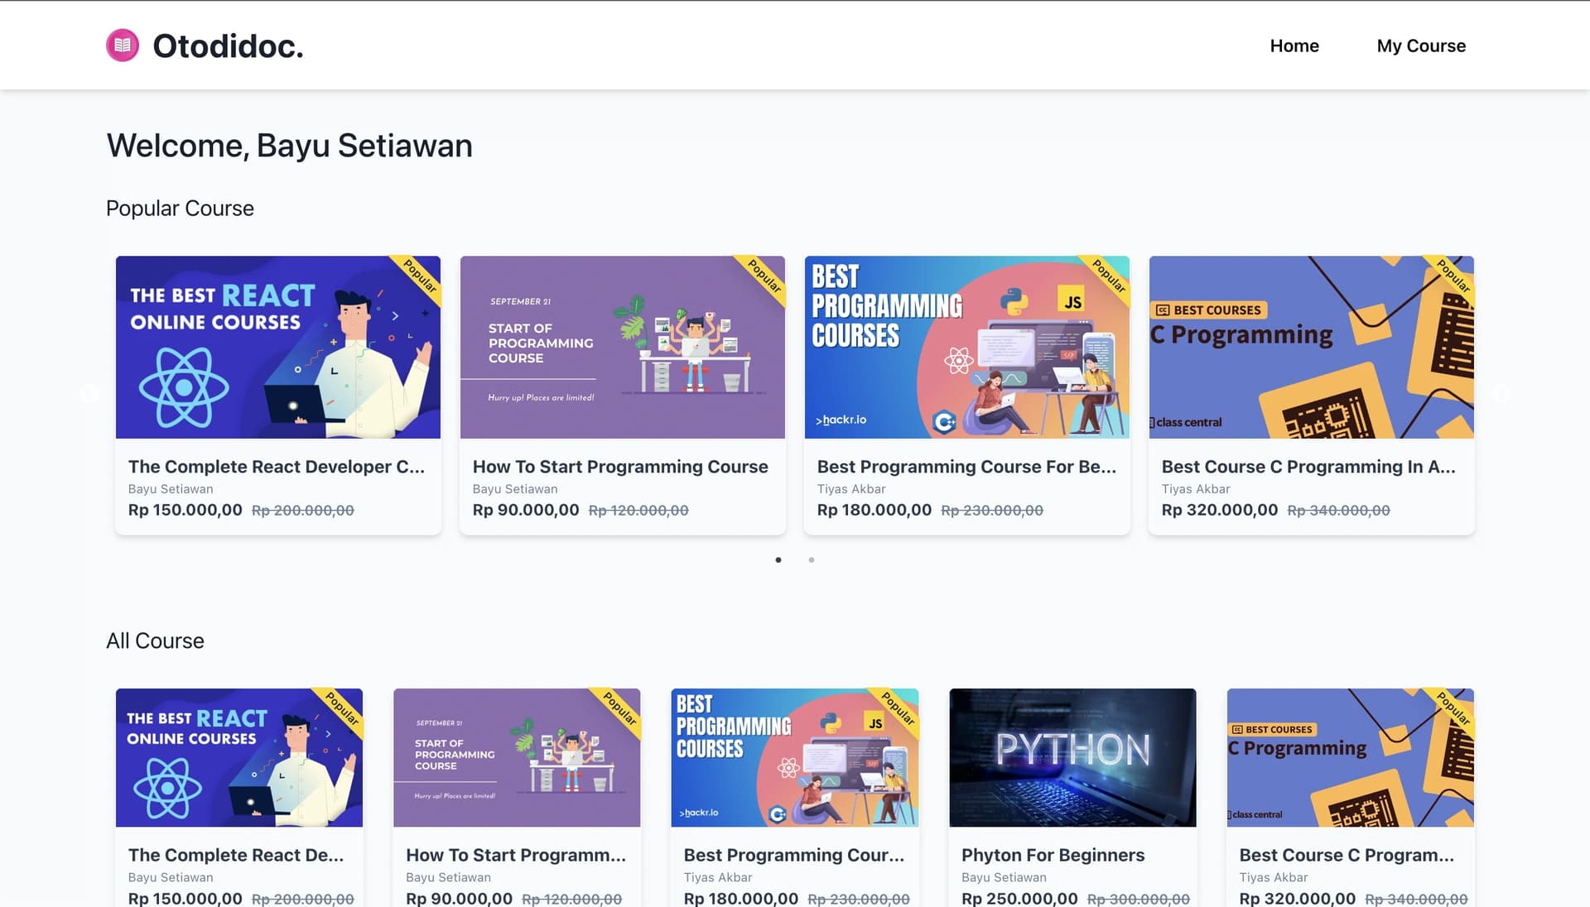Click Best Programming Courses thumbnail in carousel
The width and height of the screenshot is (1590, 907).
(967, 347)
